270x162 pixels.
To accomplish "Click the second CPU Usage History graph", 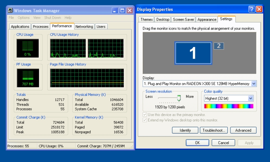I will pyautogui.click(x=106, y=48).
